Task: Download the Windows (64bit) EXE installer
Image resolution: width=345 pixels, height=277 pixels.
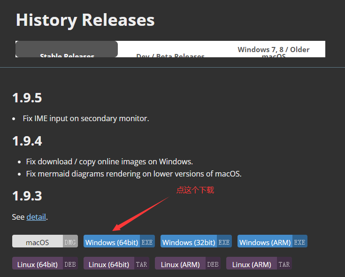Action: (x=119, y=242)
